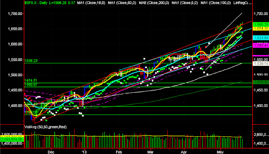Click the truncated LinRegCu... indicator label
This screenshot has height=154, width=269.
243,3
